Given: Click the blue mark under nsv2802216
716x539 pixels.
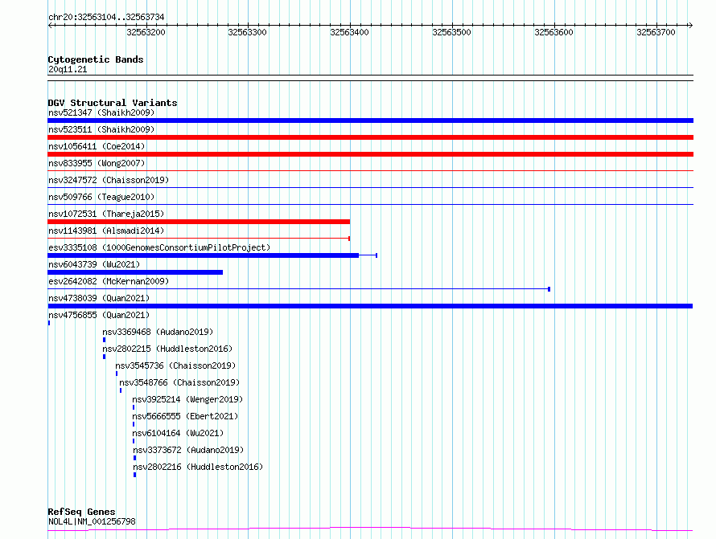Looking at the screenshot, I should click(x=134, y=475).
